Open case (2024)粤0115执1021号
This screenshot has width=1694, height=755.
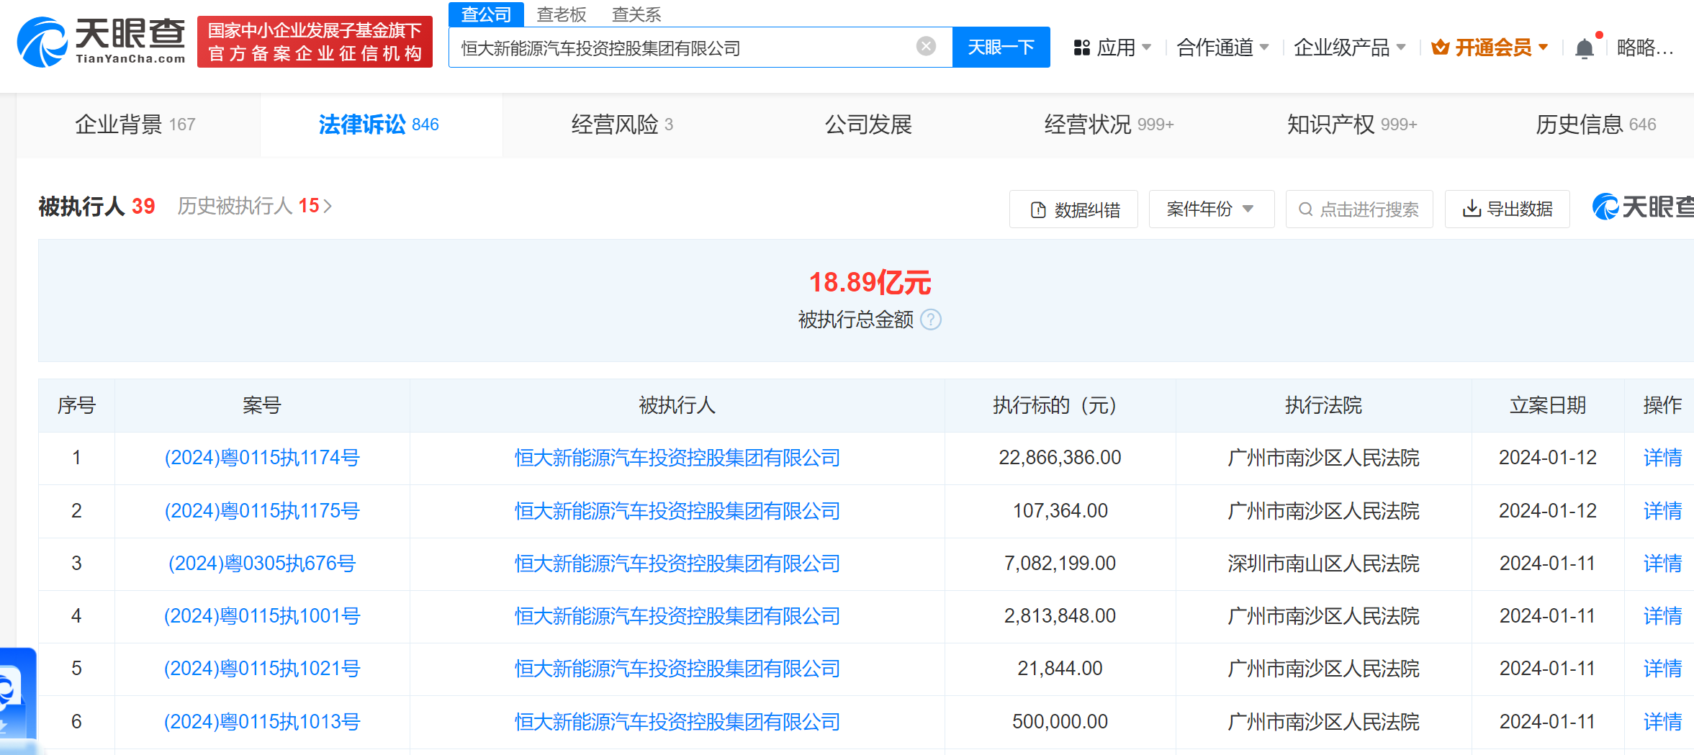pos(262,669)
